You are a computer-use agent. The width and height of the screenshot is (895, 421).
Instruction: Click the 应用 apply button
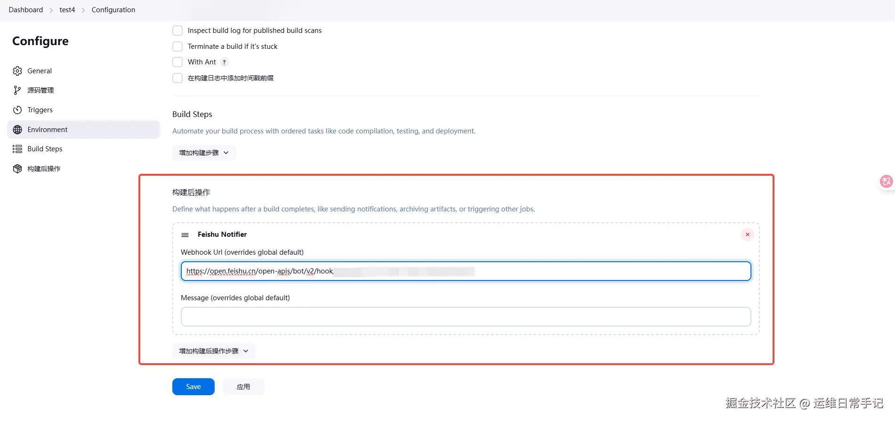coord(243,387)
